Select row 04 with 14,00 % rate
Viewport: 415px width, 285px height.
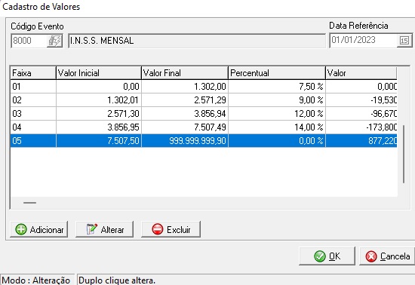click(x=204, y=127)
